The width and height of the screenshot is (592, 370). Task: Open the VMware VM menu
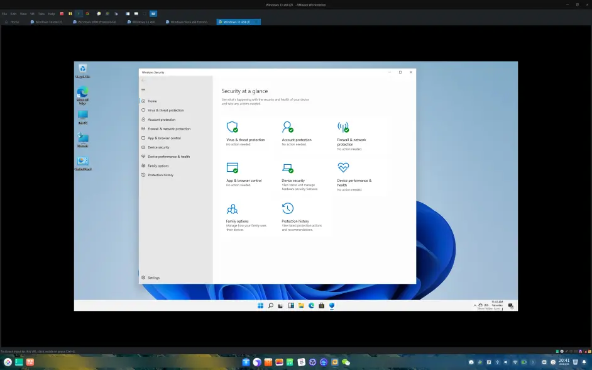click(x=32, y=14)
